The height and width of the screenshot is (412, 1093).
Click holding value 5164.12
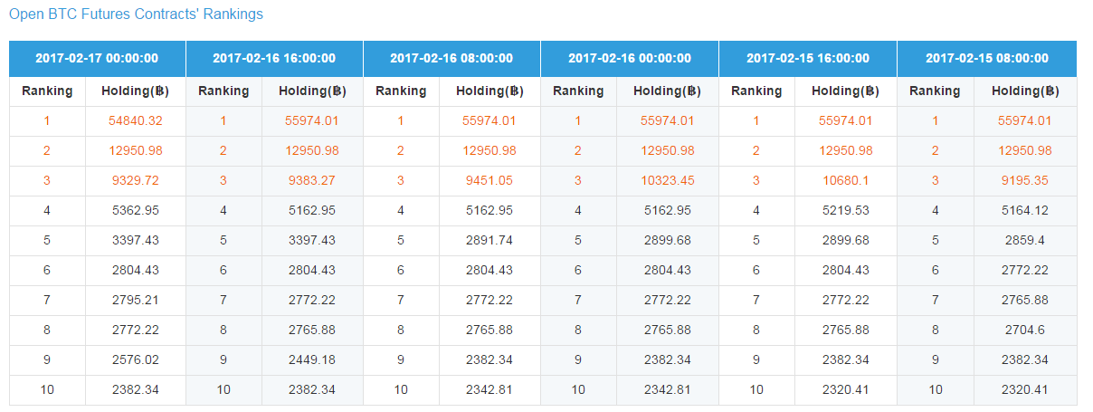pyautogui.click(x=1025, y=211)
